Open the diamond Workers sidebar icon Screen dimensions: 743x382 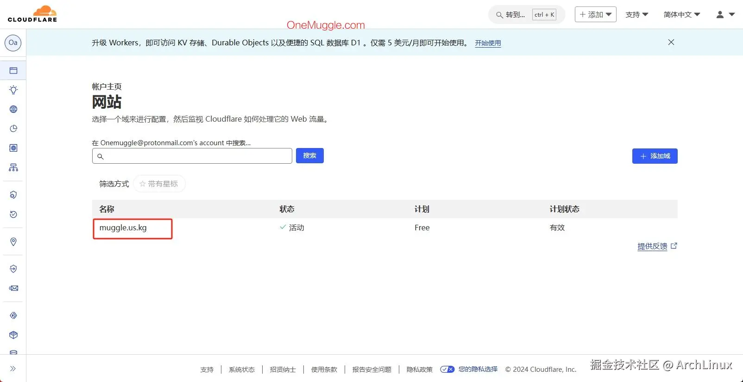(x=13, y=315)
